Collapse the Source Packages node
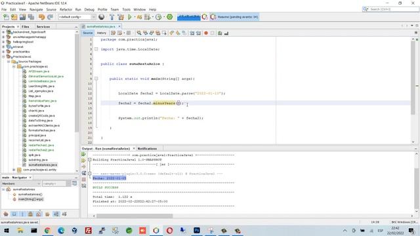Viewport: 420px width, 236px height. coord(9,62)
